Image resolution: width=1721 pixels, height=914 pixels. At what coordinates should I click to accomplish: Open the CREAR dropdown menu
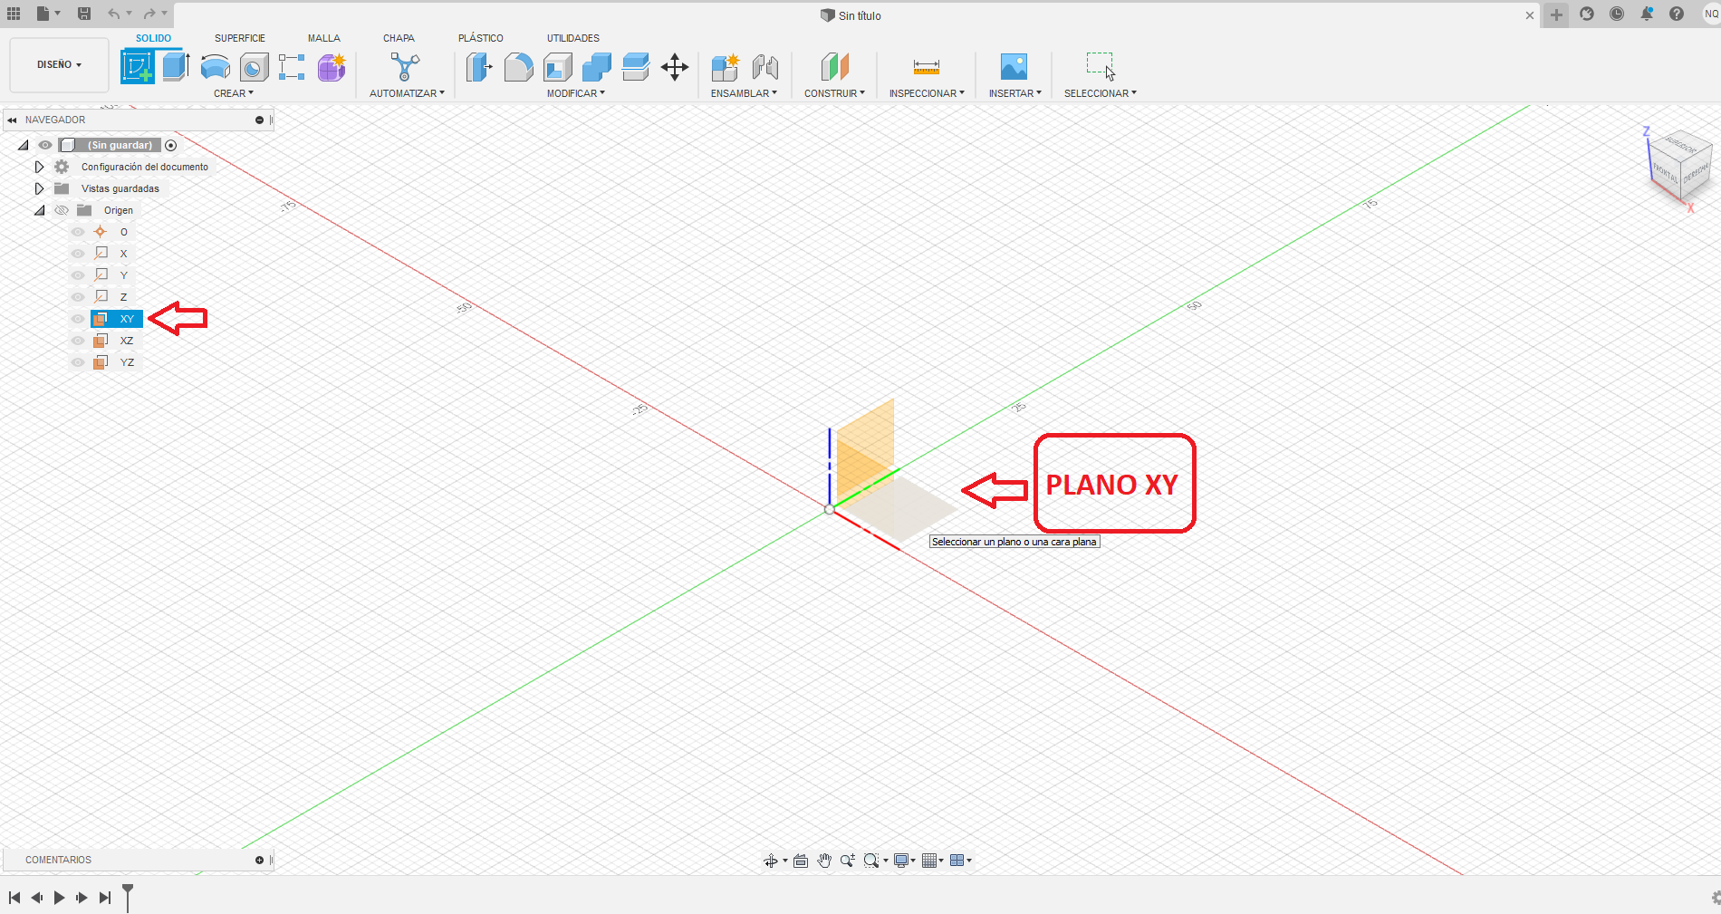[234, 93]
